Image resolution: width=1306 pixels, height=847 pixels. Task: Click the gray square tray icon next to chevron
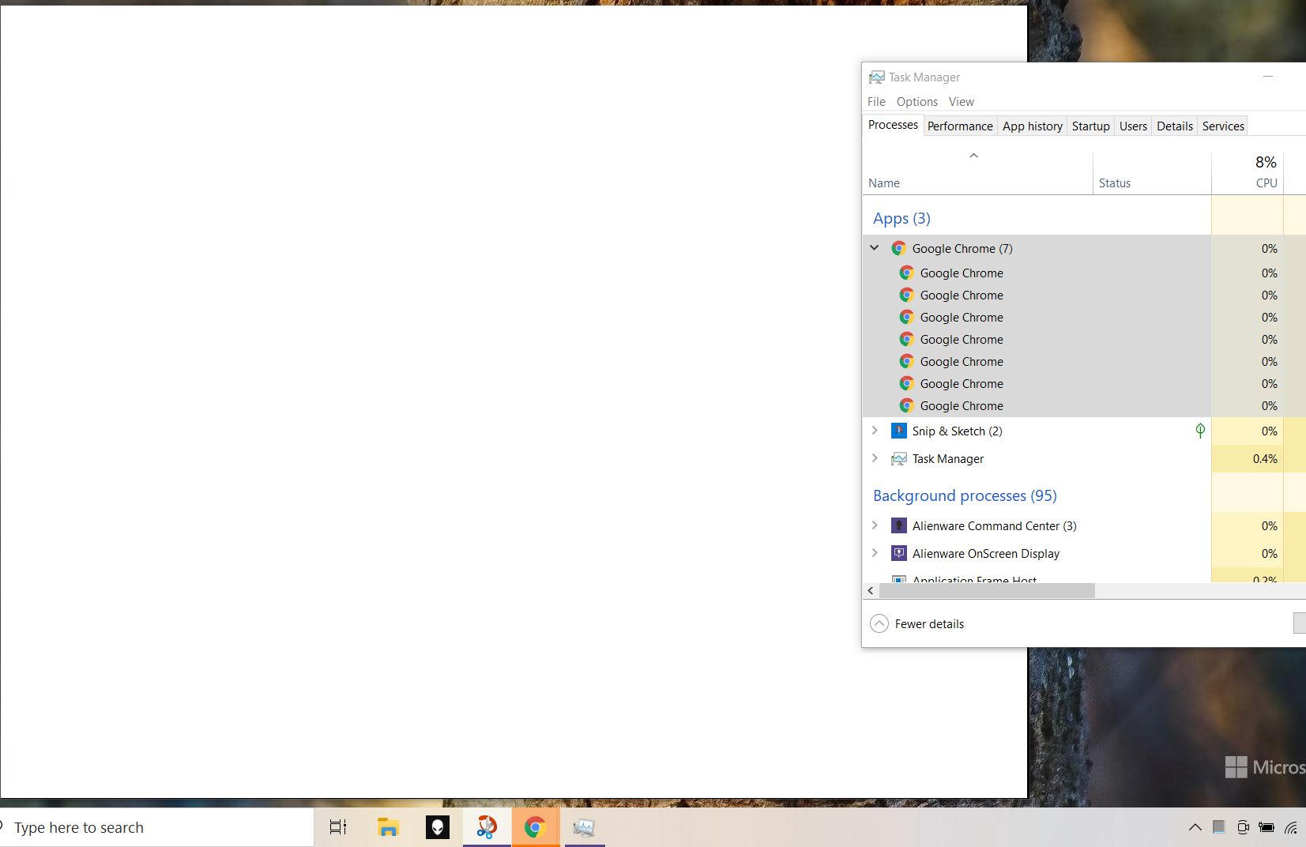tap(1219, 826)
